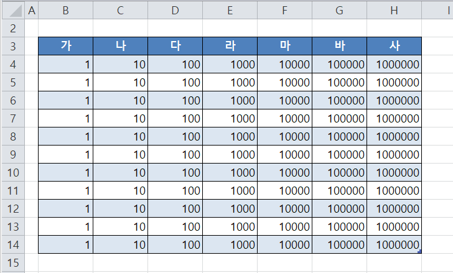This screenshot has height=273, width=453.
Task: Click cell B4 containing 1
Action: pos(65,64)
